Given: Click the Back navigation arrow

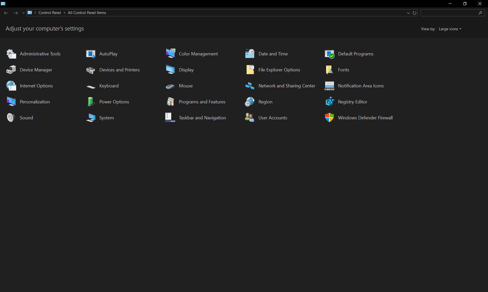Looking at the screenshot, I should point(6,13).
